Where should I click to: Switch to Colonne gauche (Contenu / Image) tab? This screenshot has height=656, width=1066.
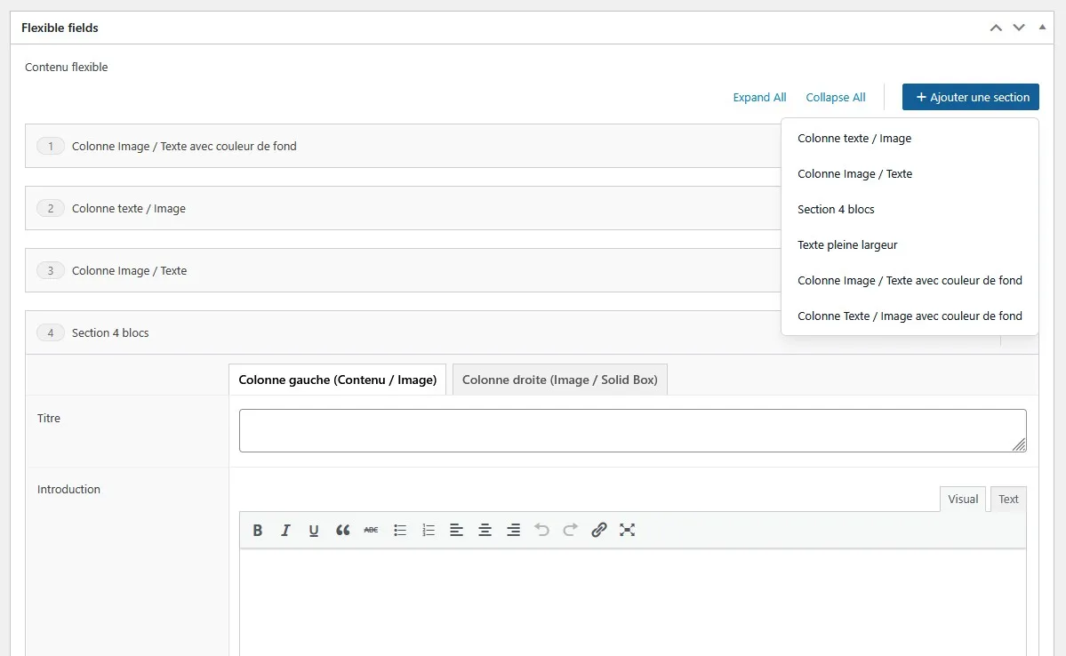pos(337,380)
